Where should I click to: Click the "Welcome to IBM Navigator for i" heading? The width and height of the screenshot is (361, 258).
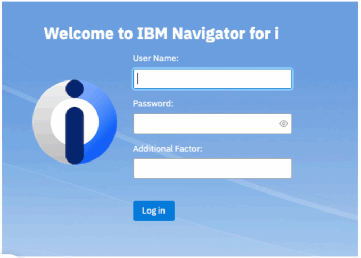pos(161,34)
